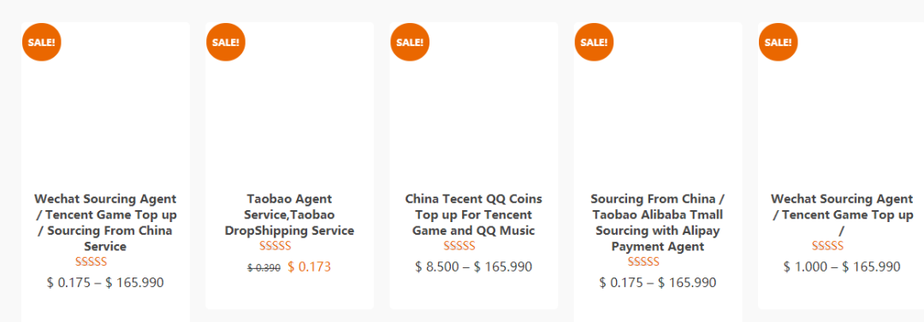Click star rating under QQ Coins product
Viewport: 924px width, 322px height.
(x=459, y=246)
